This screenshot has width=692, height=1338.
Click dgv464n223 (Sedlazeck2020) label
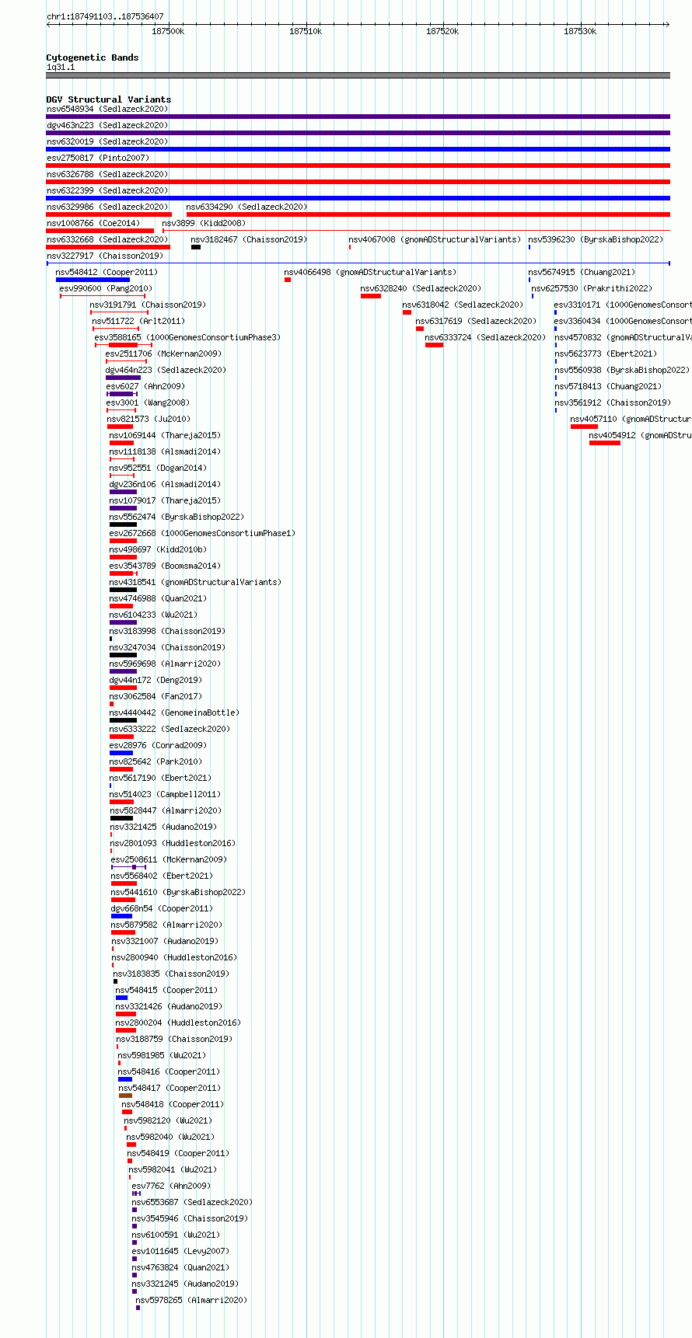tap(166, 370)
